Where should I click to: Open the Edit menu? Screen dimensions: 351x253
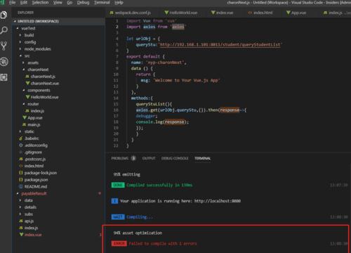pos(24,3)
